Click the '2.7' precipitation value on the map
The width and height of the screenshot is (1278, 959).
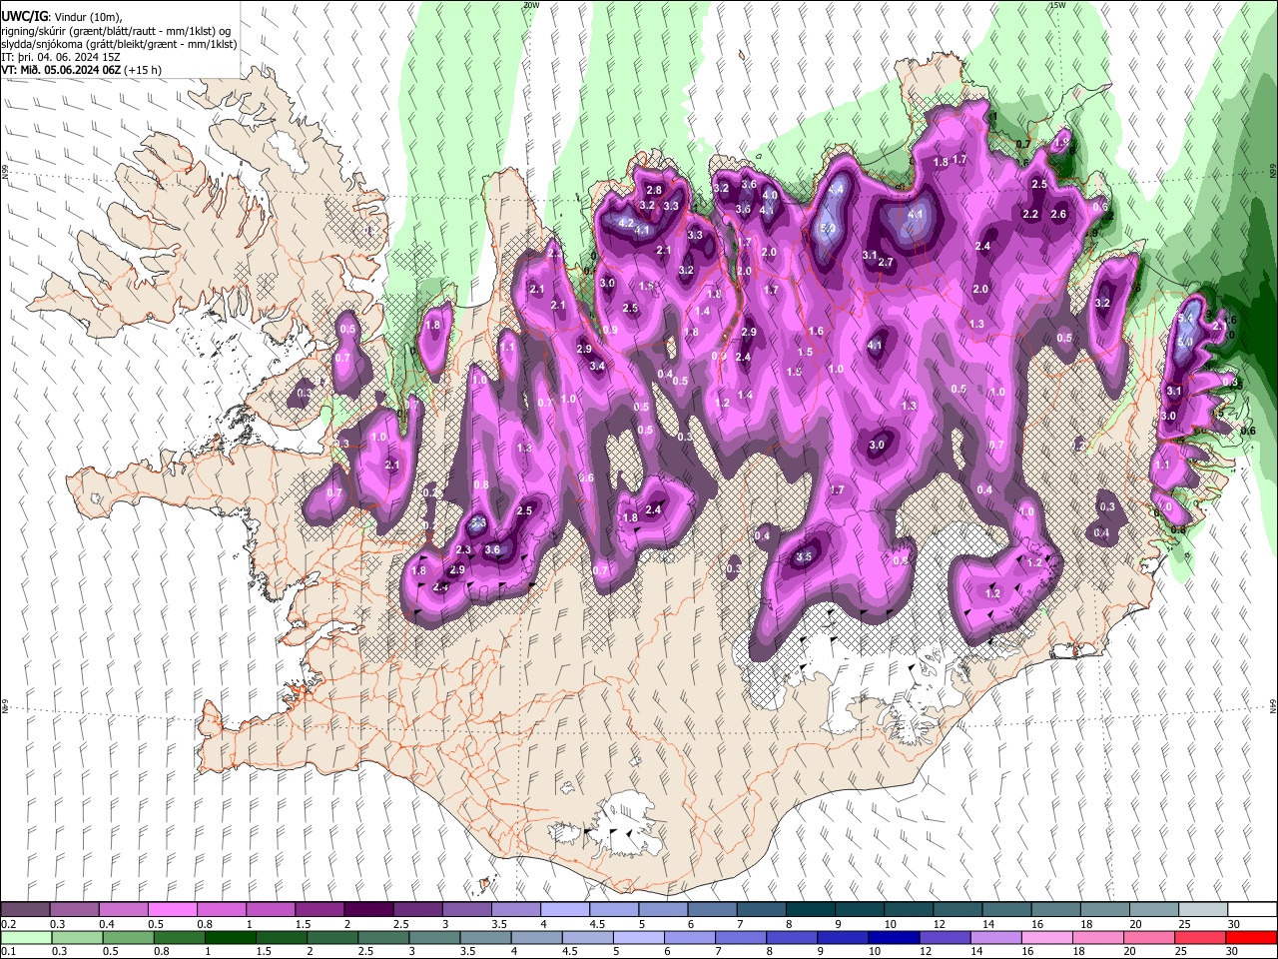(885, 262)
